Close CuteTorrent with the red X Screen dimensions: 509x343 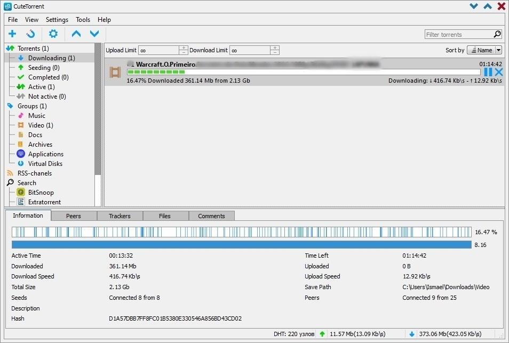tap(502, 6)
